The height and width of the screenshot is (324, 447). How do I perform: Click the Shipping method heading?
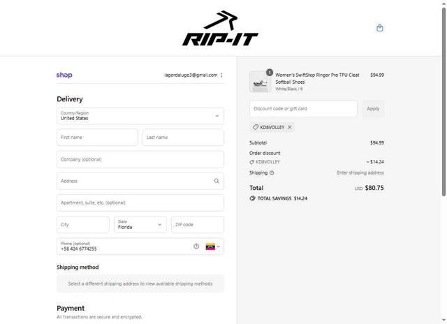78,267
